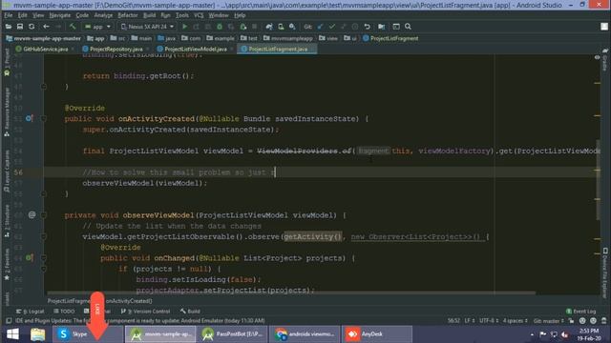Open Windows Start menu
Viewport: 611px width, 343px height.
tap(12, 334)
